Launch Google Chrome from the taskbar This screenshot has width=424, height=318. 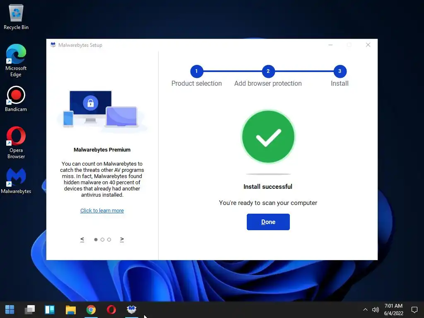point(91,310)
